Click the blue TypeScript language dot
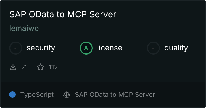The width and height of the screenshot is (206, 108). click(x=12, y=94)
